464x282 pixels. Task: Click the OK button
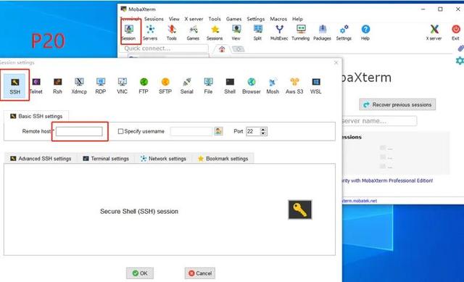(140, 273)
